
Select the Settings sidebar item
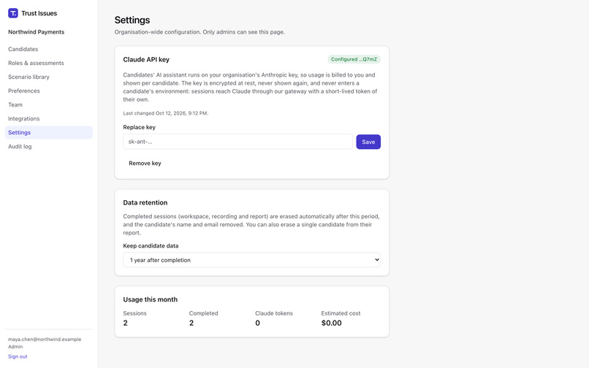pyautogui.click(x=49, y=133)
